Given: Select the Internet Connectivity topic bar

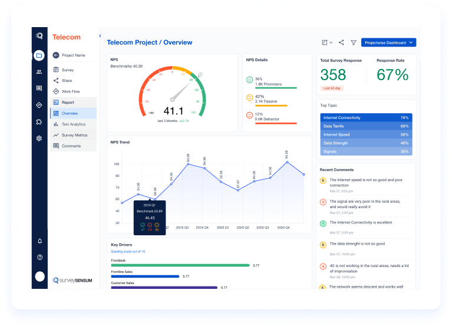Looking at the screenshot, I should (366, 117).
